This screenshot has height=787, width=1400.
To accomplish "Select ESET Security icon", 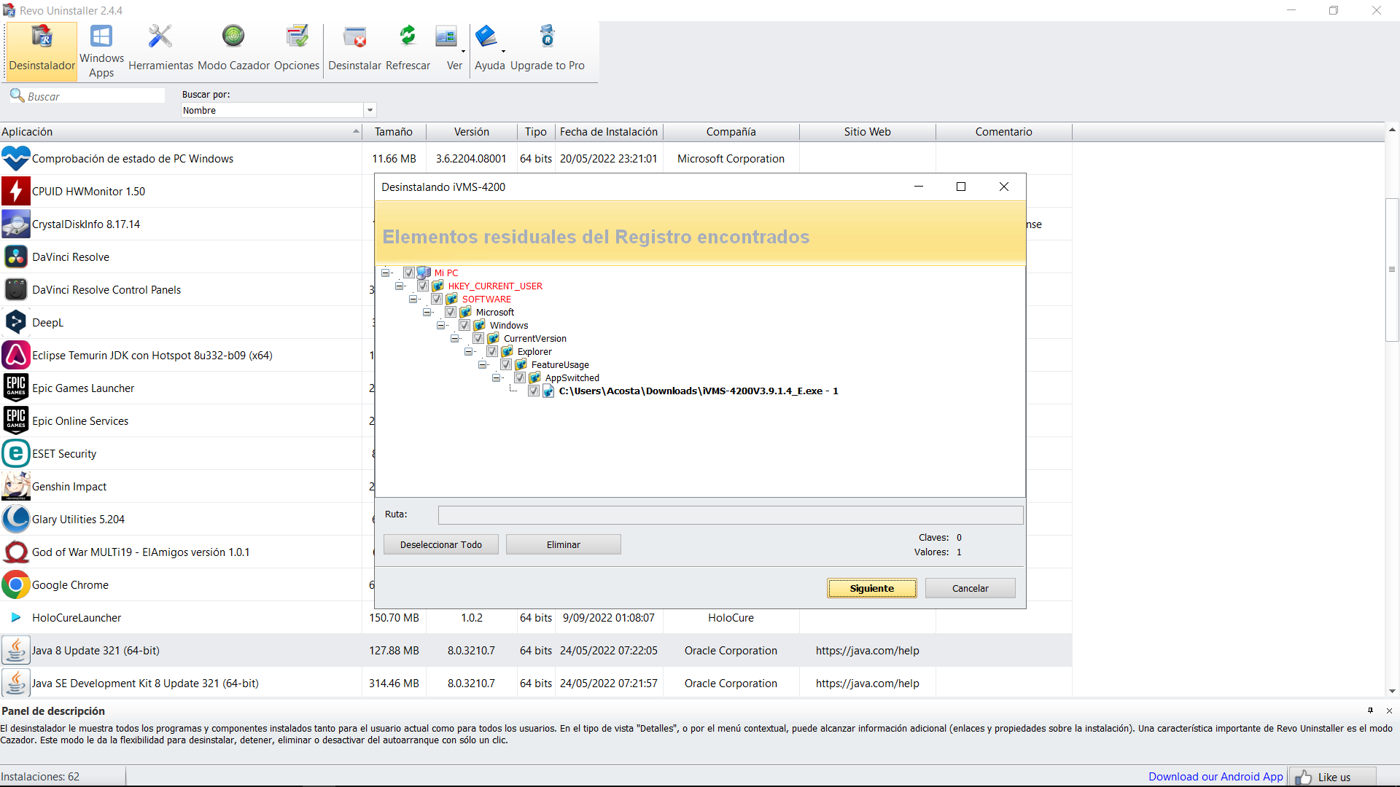I will [x=15, y=453].
